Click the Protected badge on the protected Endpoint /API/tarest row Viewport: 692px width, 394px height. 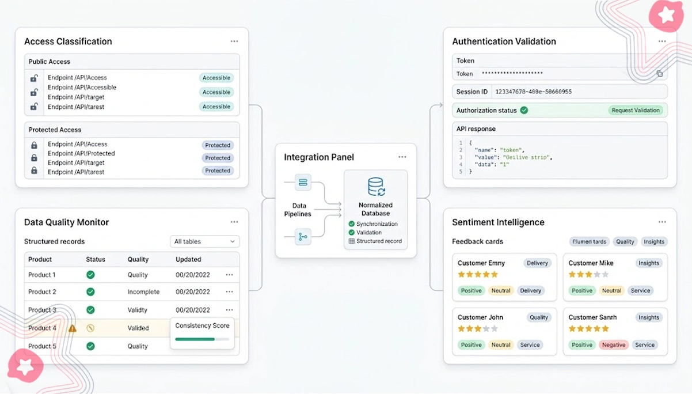coord(218,171)
